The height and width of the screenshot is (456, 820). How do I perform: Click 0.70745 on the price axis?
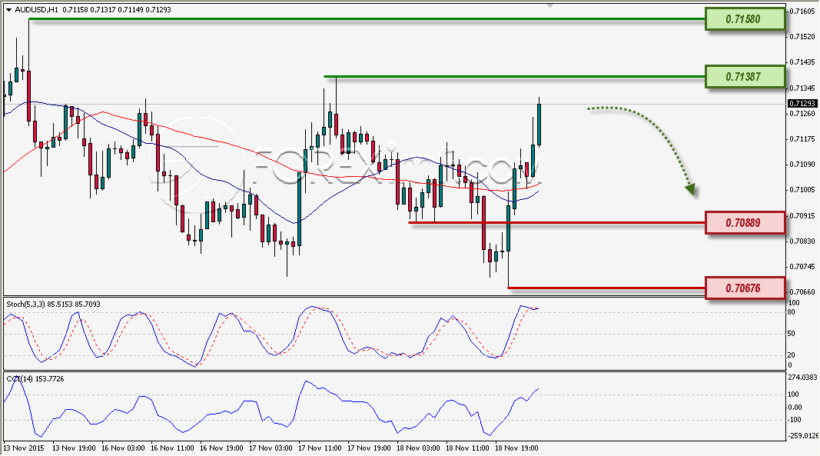[802, 267]
